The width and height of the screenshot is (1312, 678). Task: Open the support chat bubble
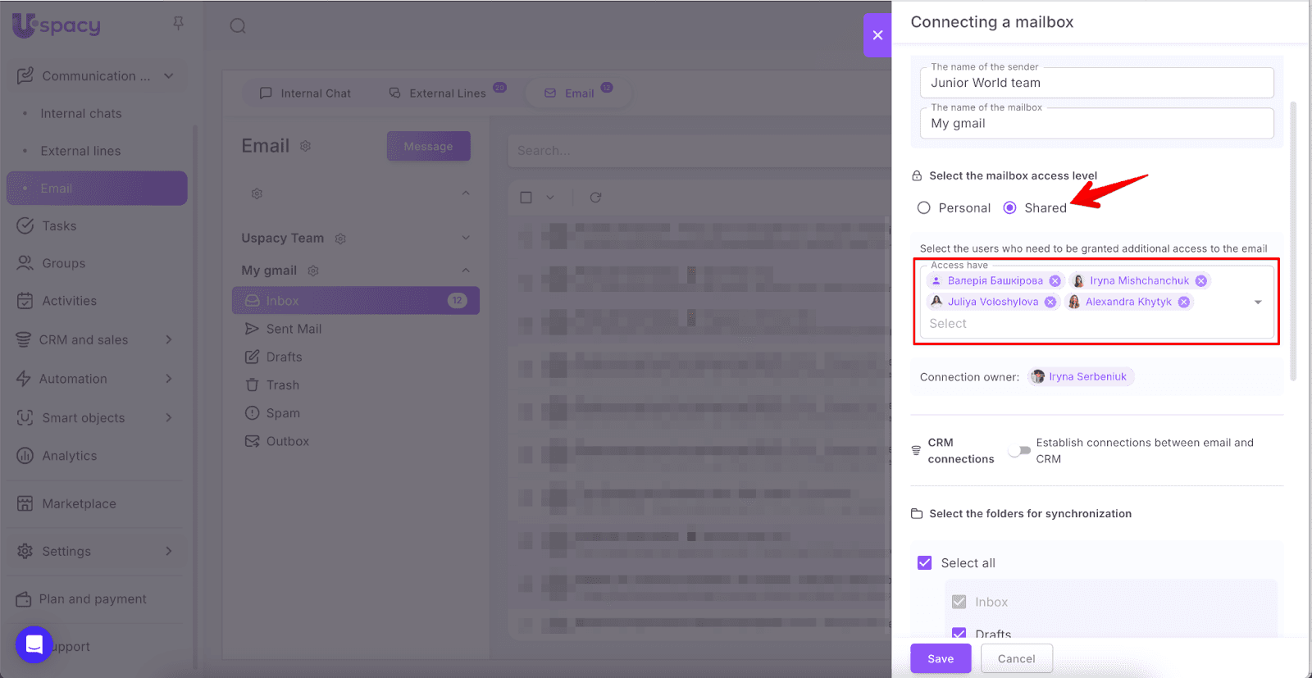[x=34, y=644]
